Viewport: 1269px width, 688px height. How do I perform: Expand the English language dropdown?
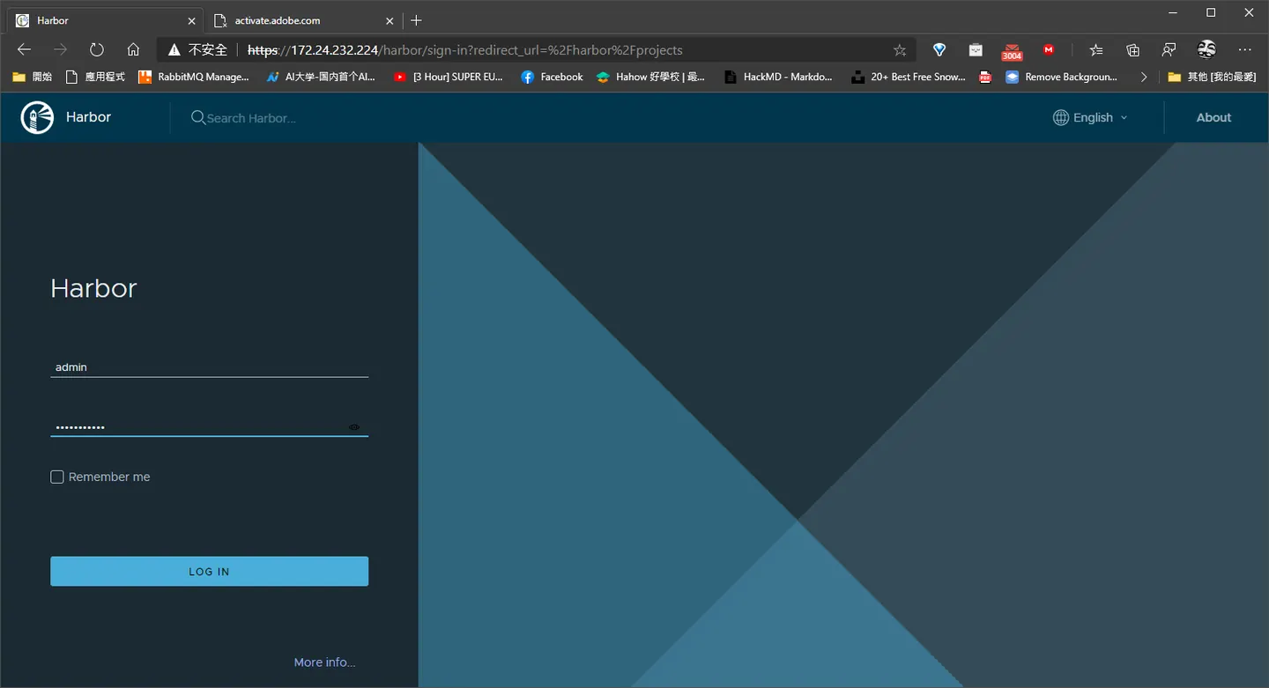click(1090, 117)
